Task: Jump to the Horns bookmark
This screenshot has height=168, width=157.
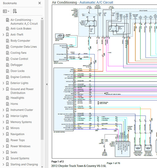Action: click(14, 104)
